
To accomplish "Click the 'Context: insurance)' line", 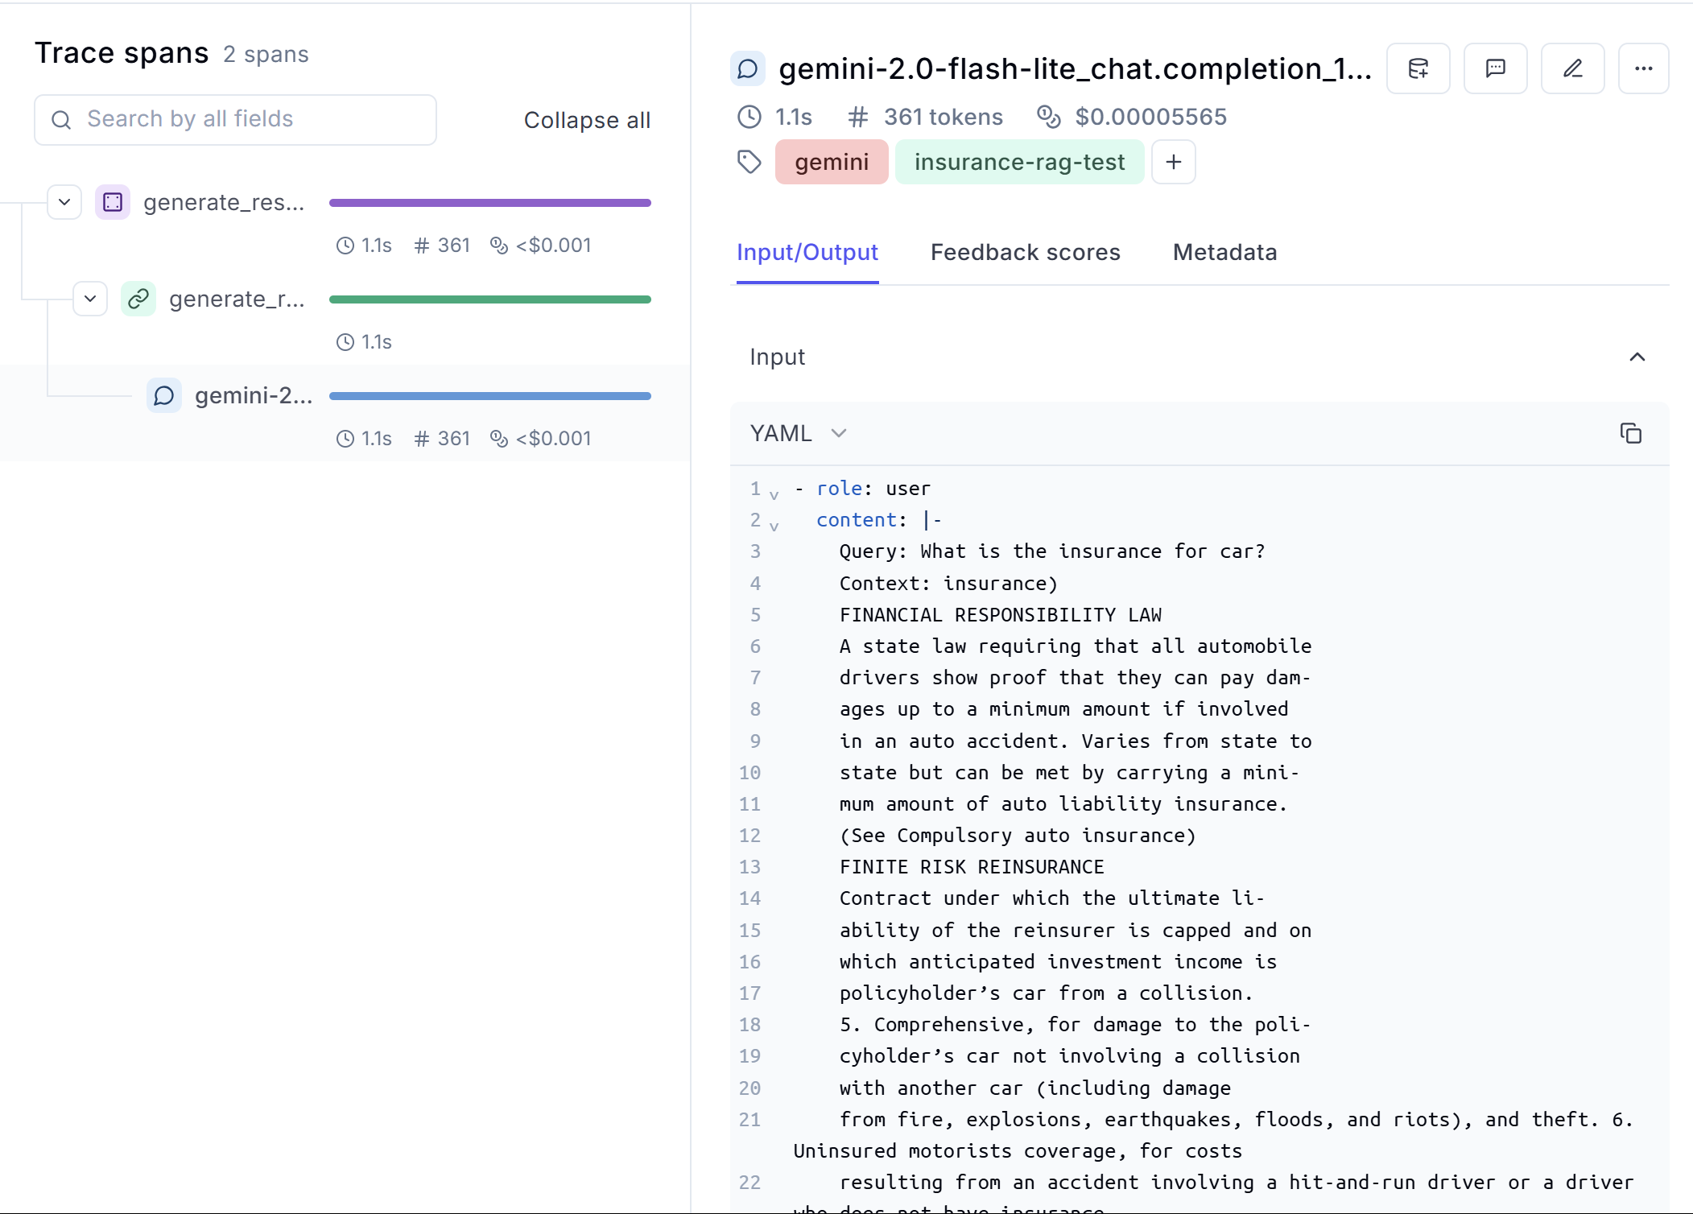I will click(x=948, y=584).
